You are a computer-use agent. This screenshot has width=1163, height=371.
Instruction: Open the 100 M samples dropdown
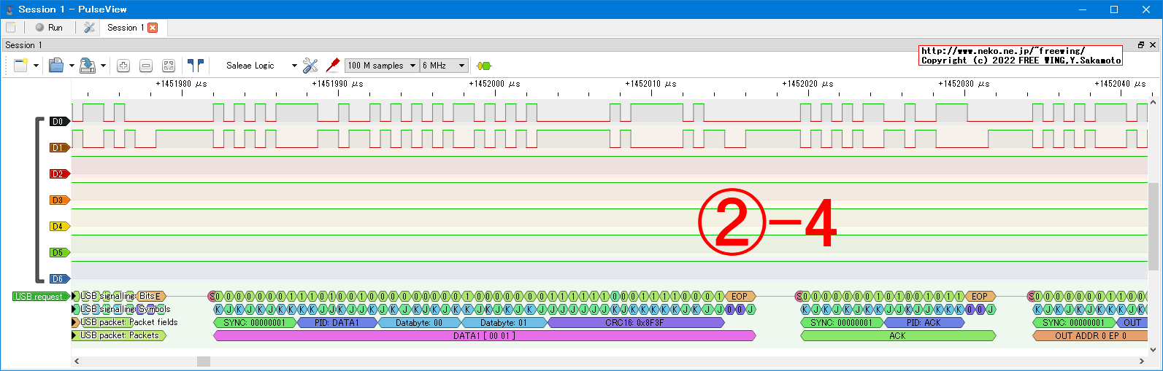point(382,66)
